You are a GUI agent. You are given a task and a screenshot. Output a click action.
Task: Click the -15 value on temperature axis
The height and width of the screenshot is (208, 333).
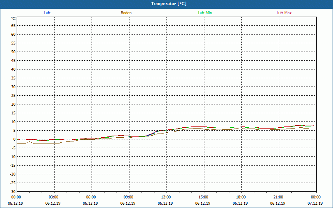[x=13, y=165]
